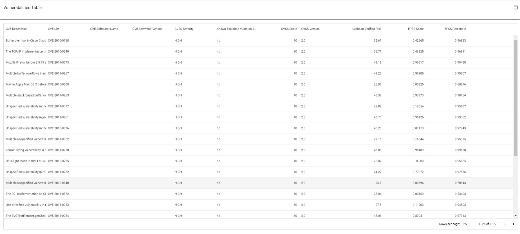Click EPSS Score value 0.81113
This screenshot has width=520, height=234.
[418, 128]
